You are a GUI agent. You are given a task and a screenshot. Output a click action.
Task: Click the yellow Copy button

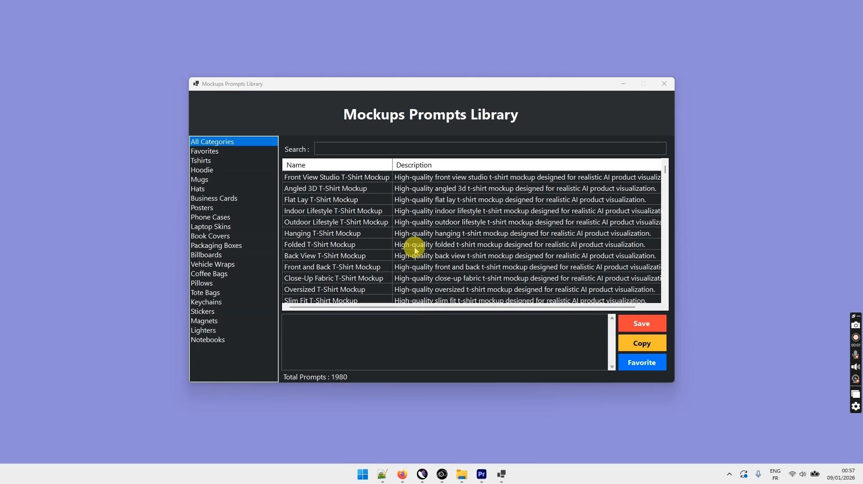tap(642, 343)
